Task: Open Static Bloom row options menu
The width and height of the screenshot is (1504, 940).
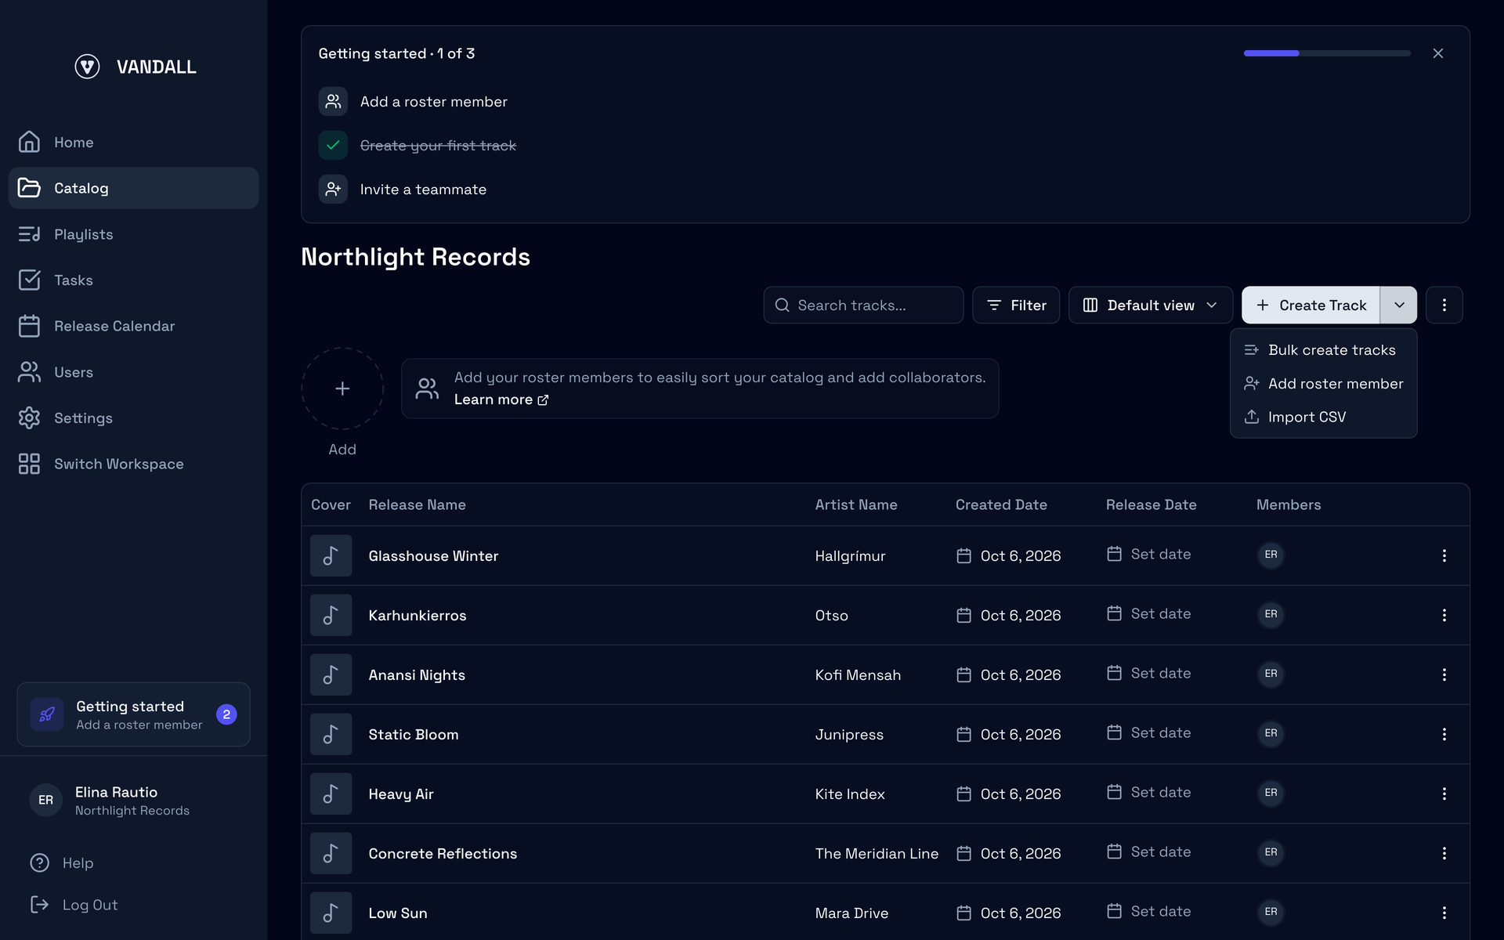Action: pyautogui.click(x=1444, y=734)
